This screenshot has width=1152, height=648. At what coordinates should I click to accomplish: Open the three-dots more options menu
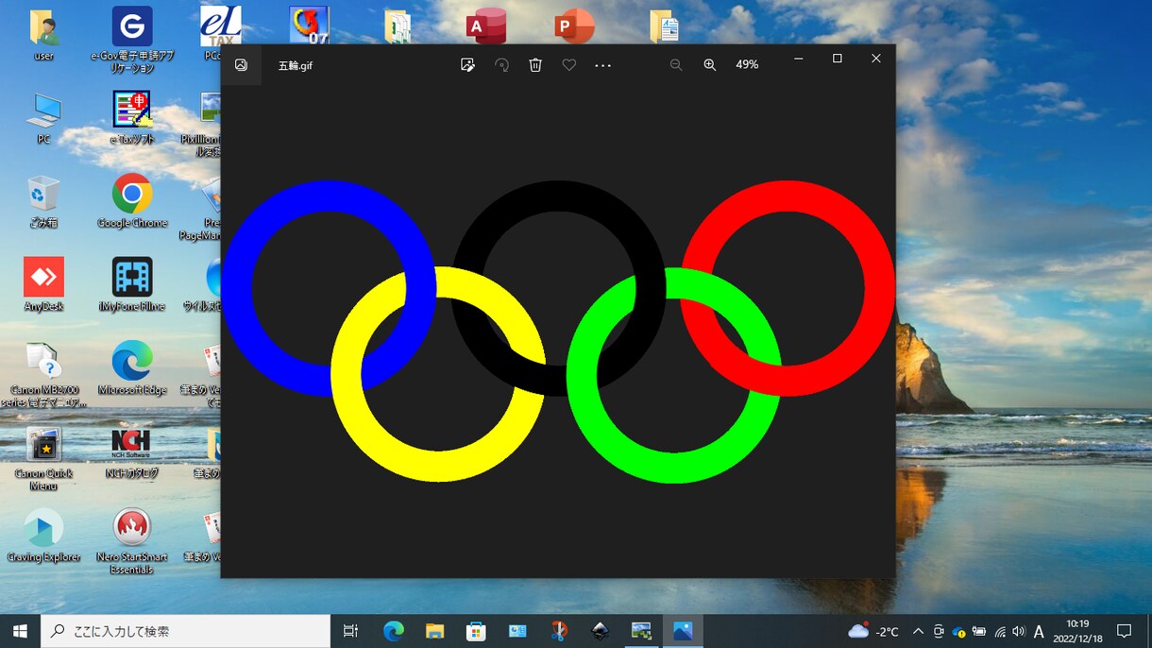(603, 65)
